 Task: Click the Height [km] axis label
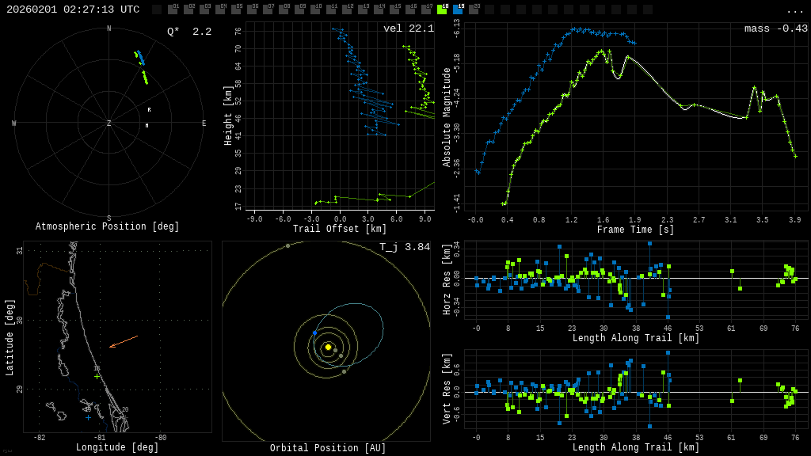[x=228, y=116]
